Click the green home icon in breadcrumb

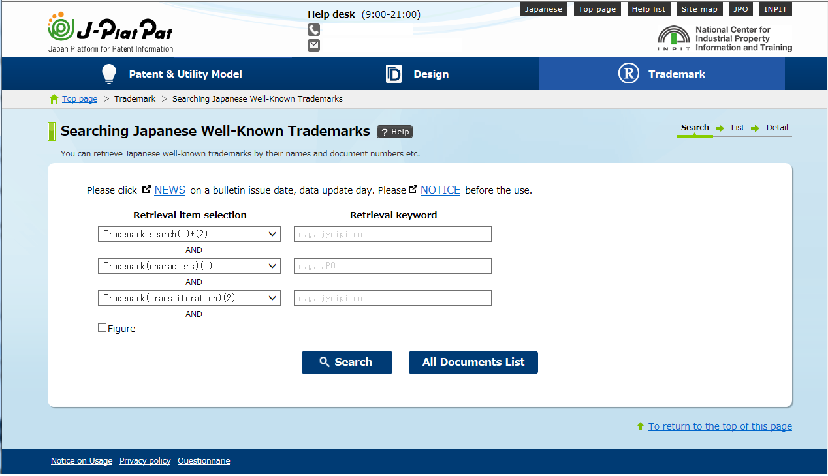54,99
